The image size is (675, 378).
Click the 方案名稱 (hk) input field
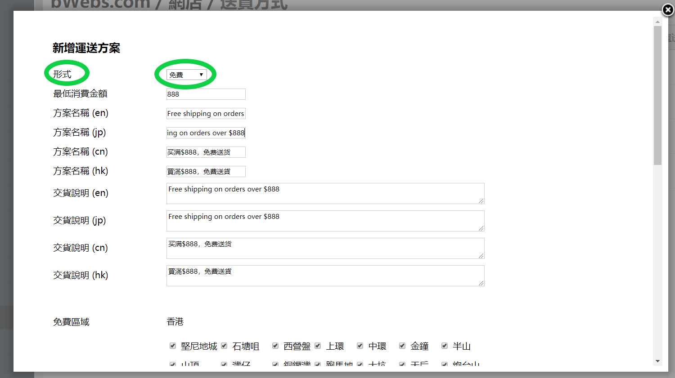tap(206, 171)
